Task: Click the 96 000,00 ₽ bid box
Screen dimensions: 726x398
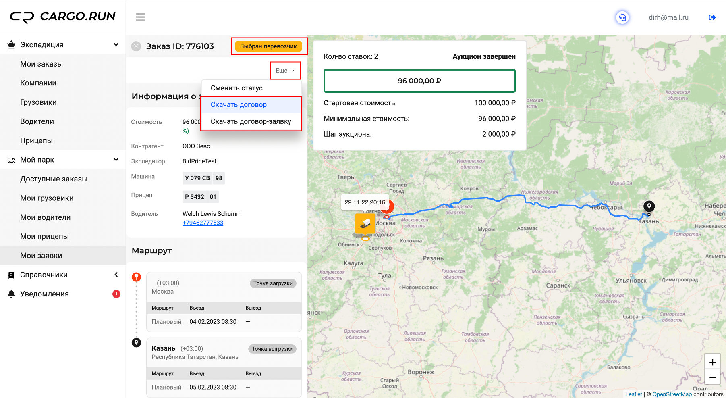Action: click(x=419, y=81)
